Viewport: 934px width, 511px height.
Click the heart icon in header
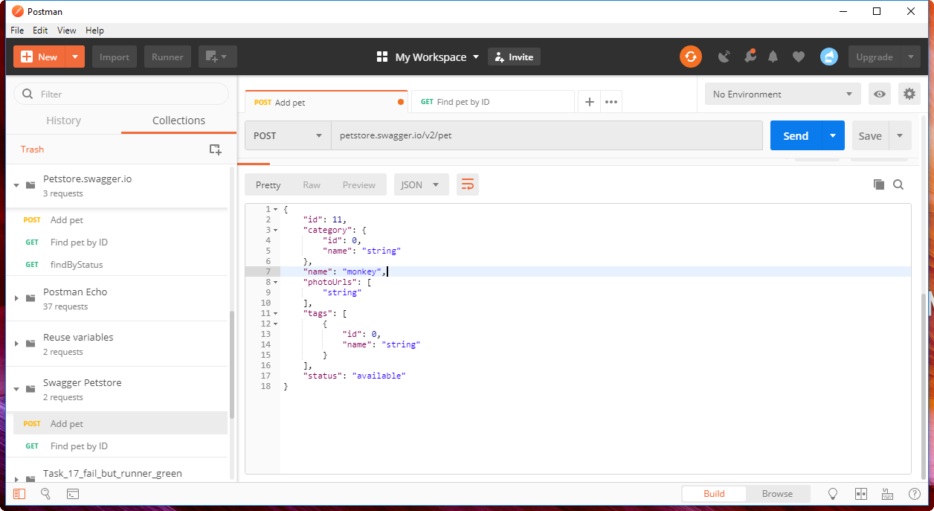click(799, 57)
